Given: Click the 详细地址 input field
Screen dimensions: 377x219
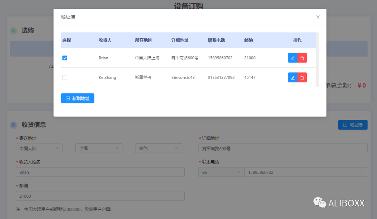Looking at the screenshot, I should click(283, 148).
